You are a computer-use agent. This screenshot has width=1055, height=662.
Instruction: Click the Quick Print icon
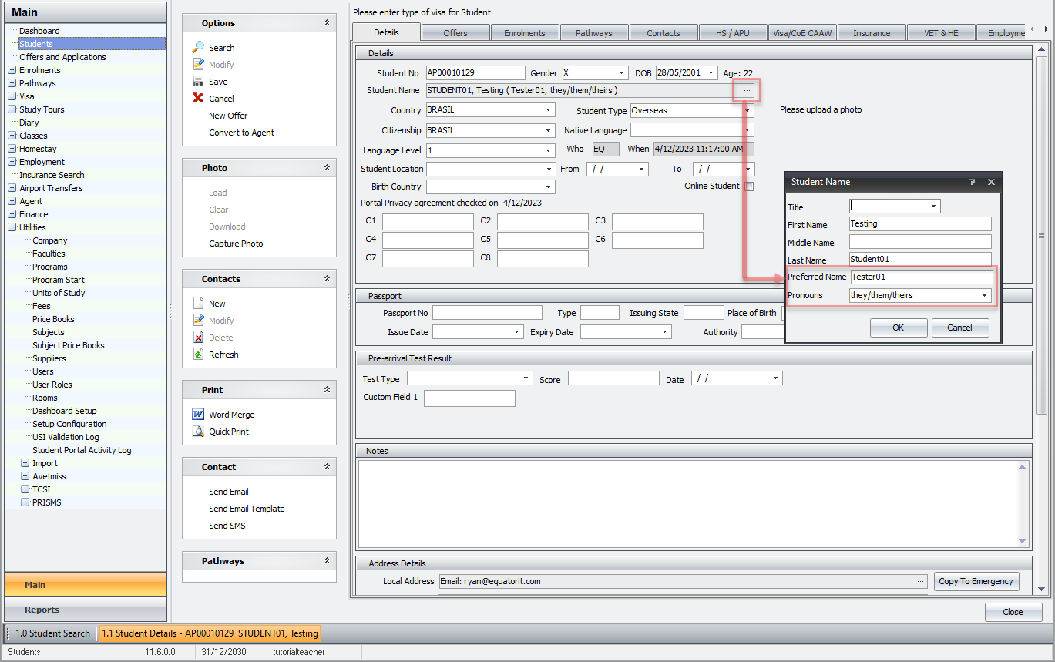pos(198,432)
